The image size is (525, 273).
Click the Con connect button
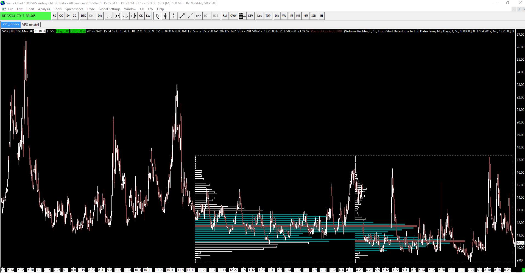(x=92, y=16)
